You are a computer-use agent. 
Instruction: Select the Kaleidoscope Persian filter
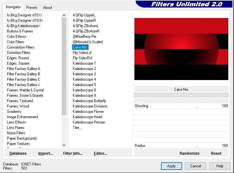point(89,122)
